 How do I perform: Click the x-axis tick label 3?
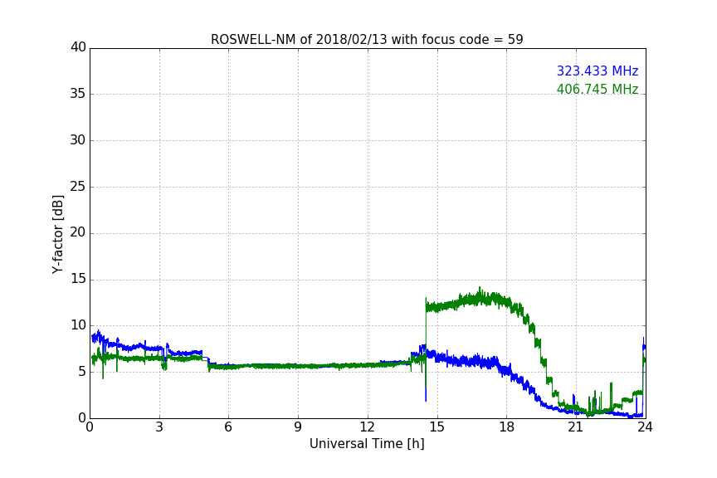click(159, 427)
